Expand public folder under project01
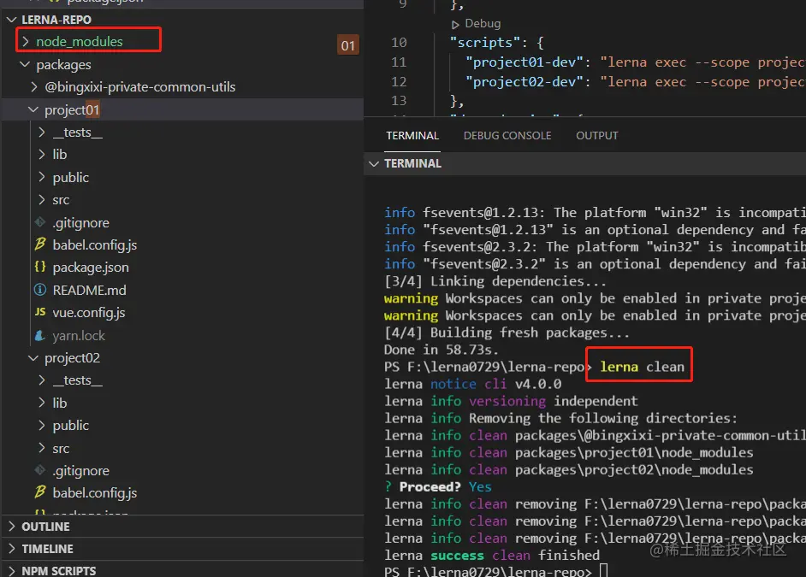Image resolution: width=806 pixels, height=577 pixels. click(42, 177)
